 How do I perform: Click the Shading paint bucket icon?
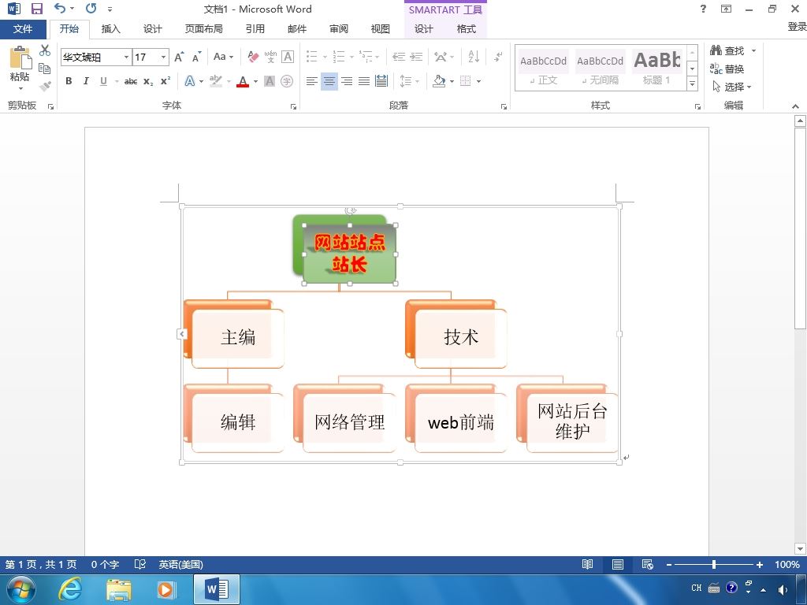point(439,81)
